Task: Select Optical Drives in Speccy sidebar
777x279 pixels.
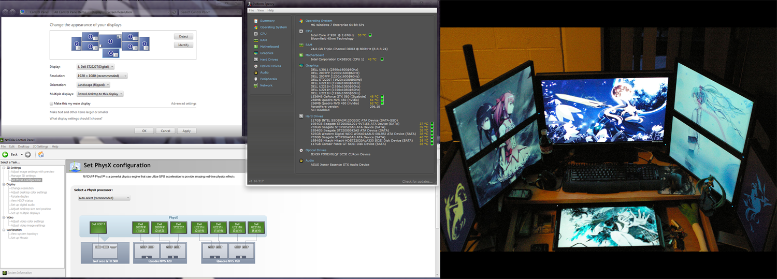Action: [x=270, y=66]
